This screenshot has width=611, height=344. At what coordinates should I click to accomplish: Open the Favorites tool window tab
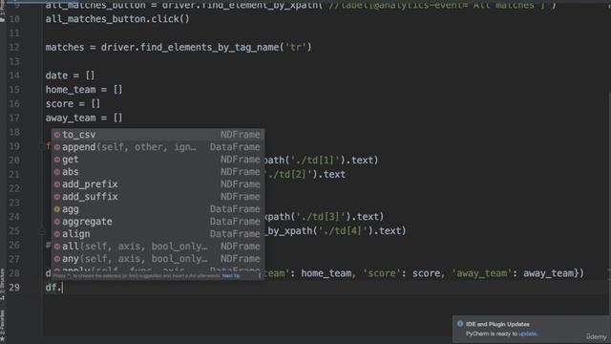(x=2, y=325)
